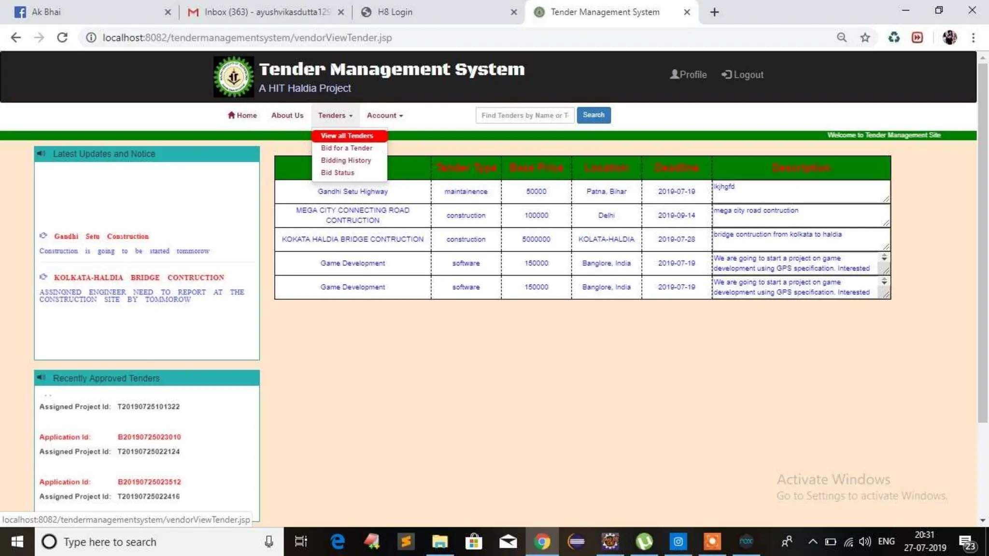Select Bid Status menu item
The image size is (989, 556).
pyautogui.click(x=338, y=173)
